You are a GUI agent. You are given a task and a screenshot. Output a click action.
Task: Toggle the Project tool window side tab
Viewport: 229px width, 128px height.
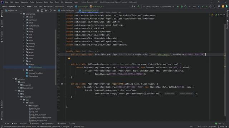click(x=1, y=14)
